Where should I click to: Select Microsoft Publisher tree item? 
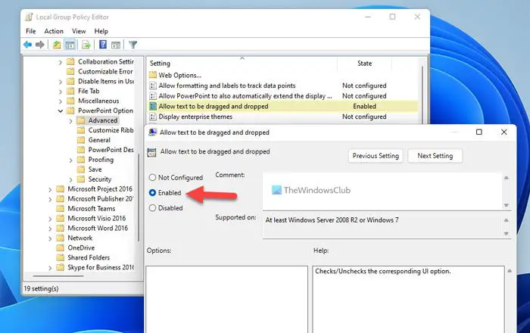point(101,198)
